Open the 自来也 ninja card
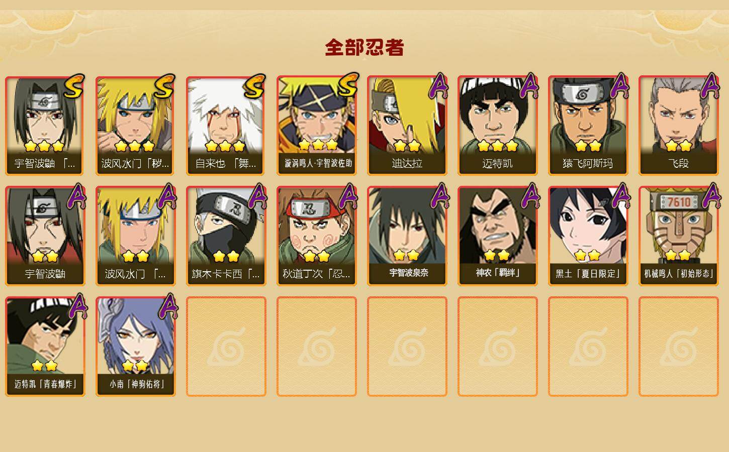The height and width of the screenshot is (452, 729). [x=226, y=126]
